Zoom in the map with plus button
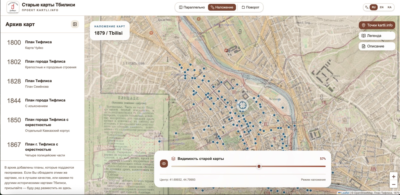This screenshot has height=195, width=400. pyautogui.click(x=393, y=177)
